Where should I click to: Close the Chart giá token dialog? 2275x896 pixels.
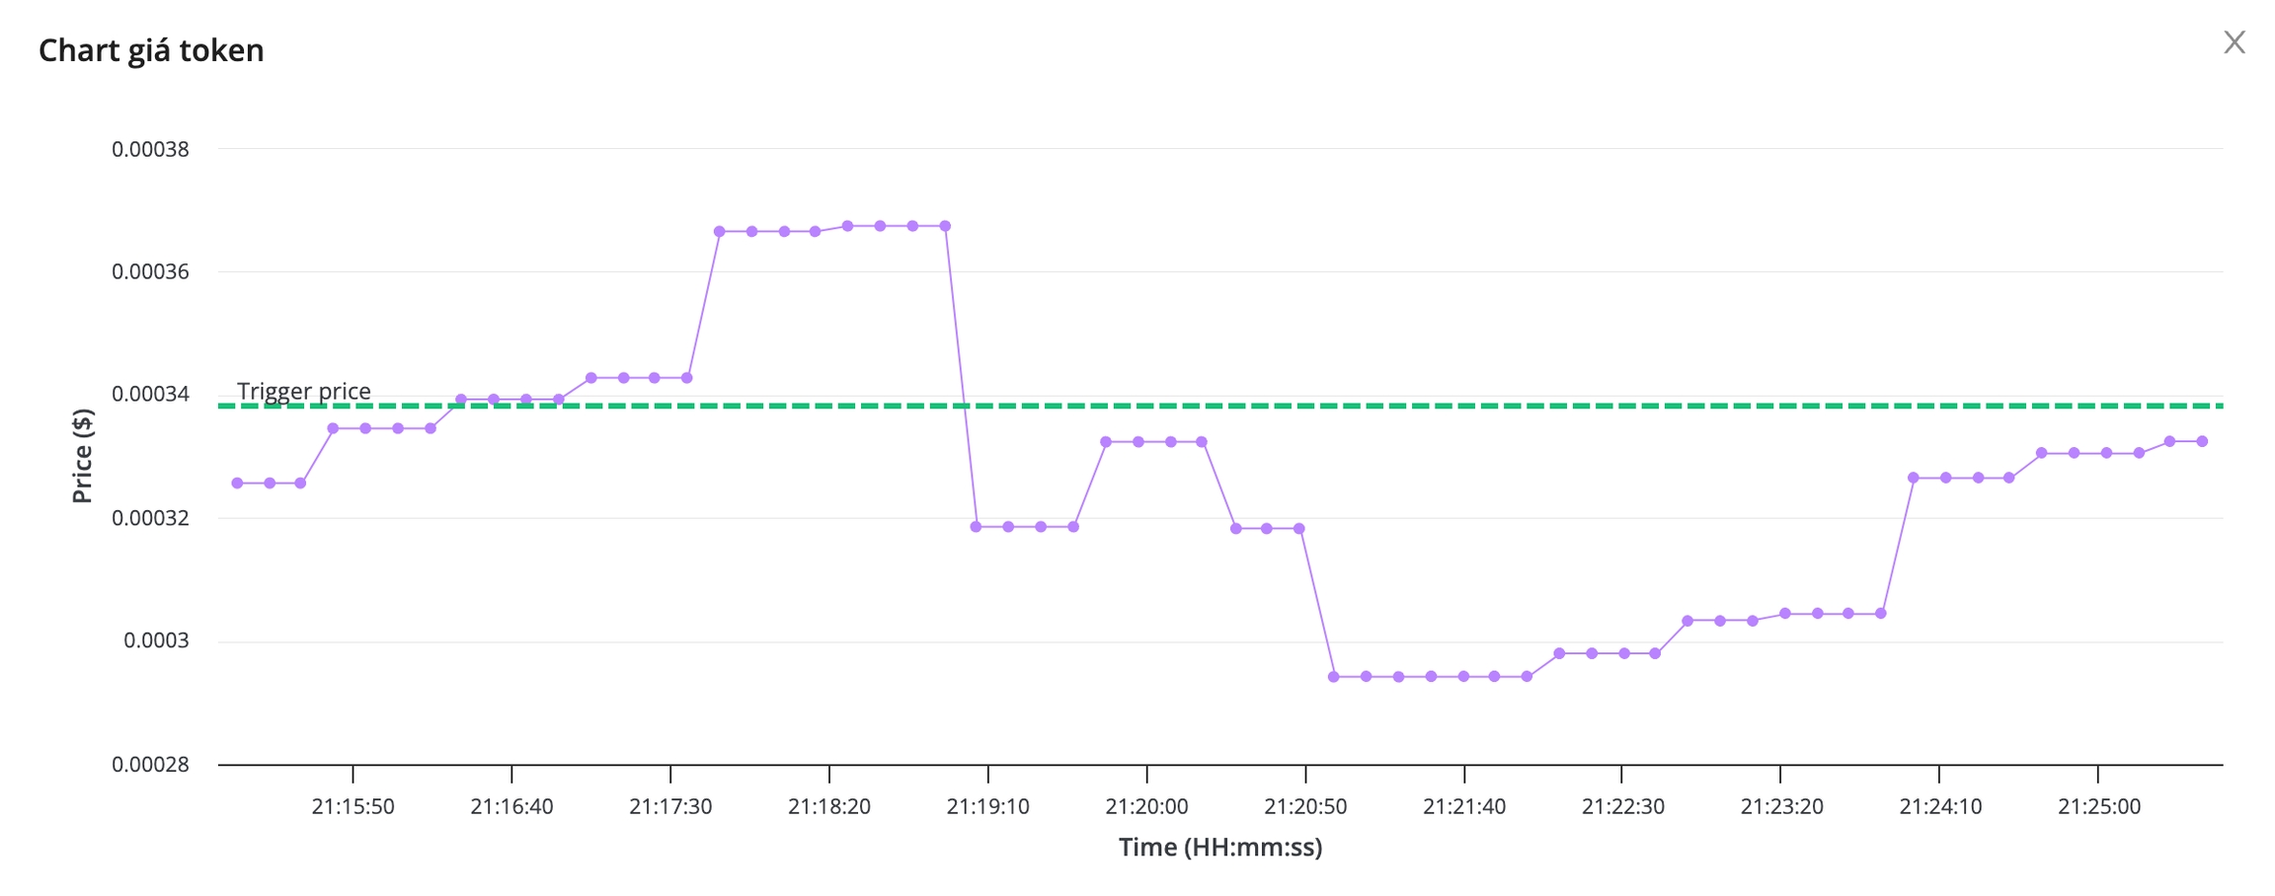point(2234,42)
